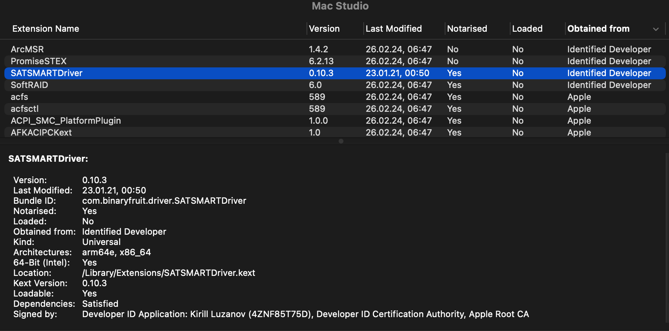Image resolution: width=669 pixels, height=331 pixels.
Task: Select the ACPI_SMC_PlatformPlugin row
Action: tap(335, 121)
